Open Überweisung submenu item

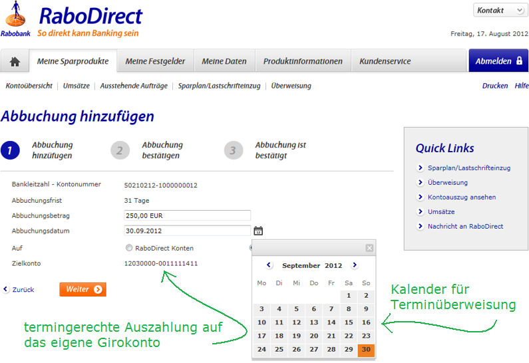[291, 86]
